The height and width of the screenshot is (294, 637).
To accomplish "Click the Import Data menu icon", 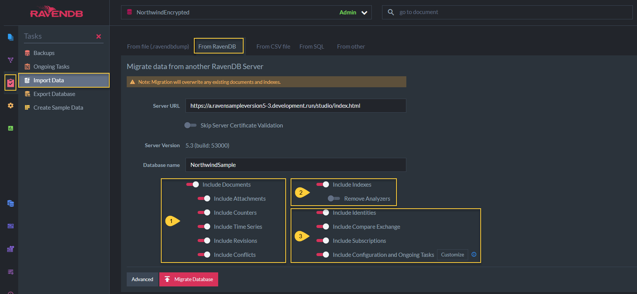I will (27, 80).
